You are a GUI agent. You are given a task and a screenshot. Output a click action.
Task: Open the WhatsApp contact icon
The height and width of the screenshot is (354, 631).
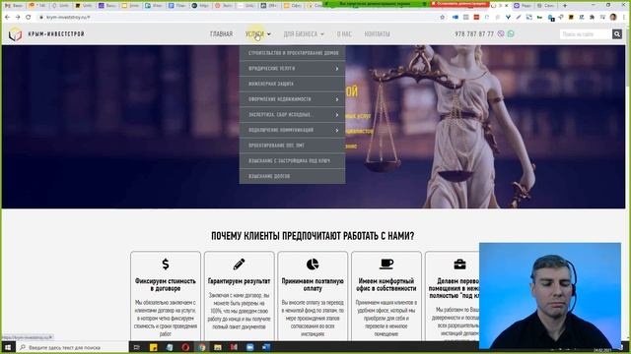(x=511, y=34)
